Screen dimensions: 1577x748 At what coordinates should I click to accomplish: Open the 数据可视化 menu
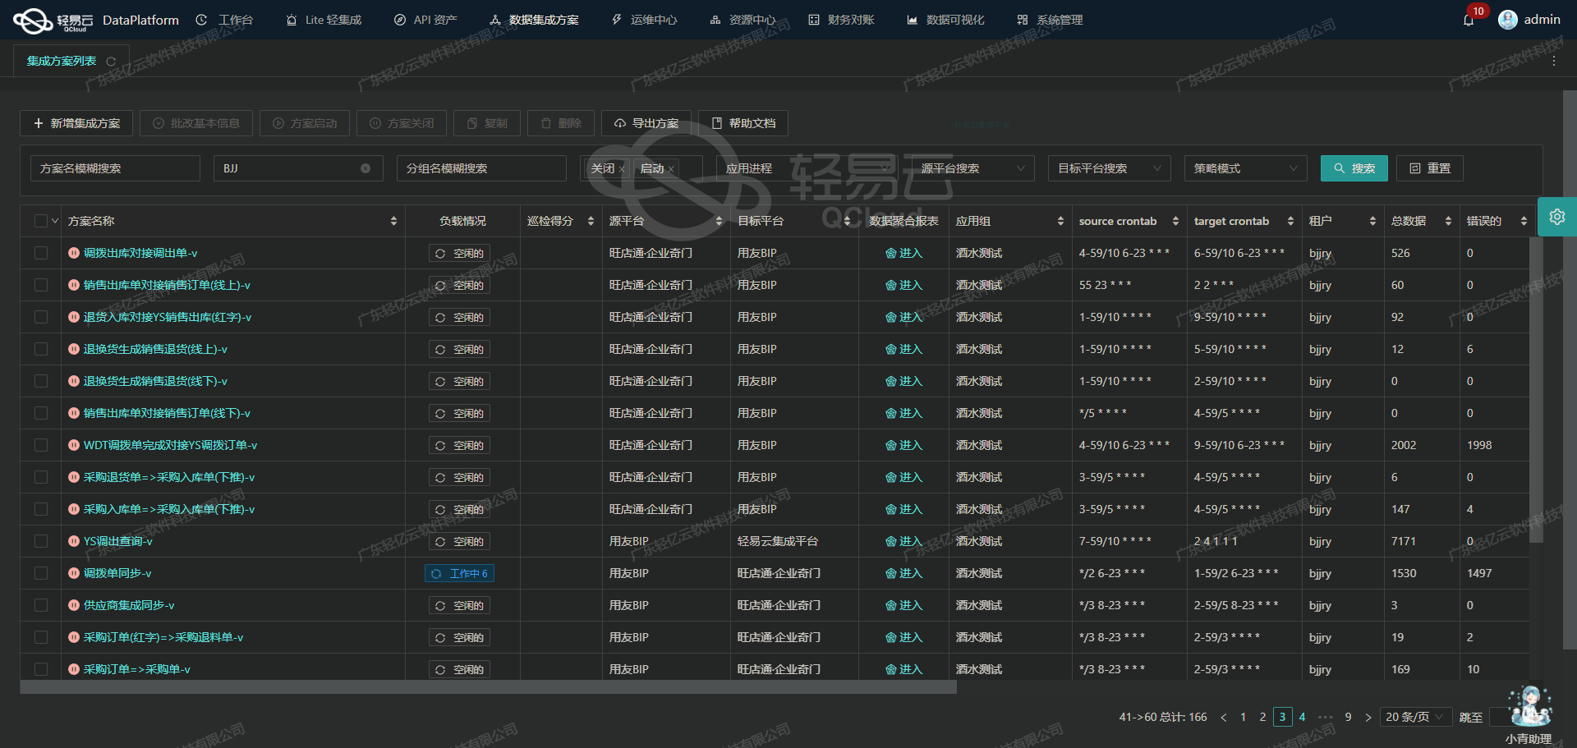click(945, 20)
